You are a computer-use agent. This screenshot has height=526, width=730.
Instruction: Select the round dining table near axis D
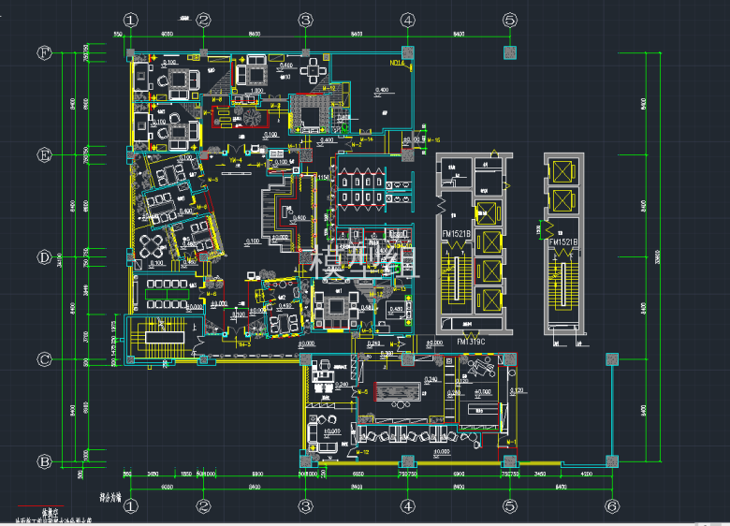153,246
